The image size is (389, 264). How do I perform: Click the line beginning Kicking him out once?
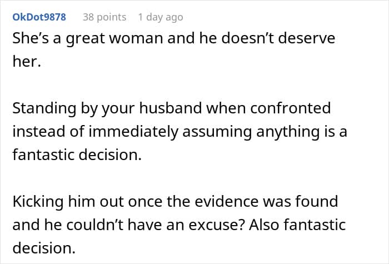point(175,201)
